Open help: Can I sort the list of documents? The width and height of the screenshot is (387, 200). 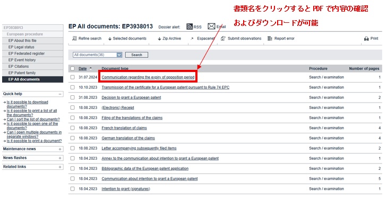[x=33, y=119]
